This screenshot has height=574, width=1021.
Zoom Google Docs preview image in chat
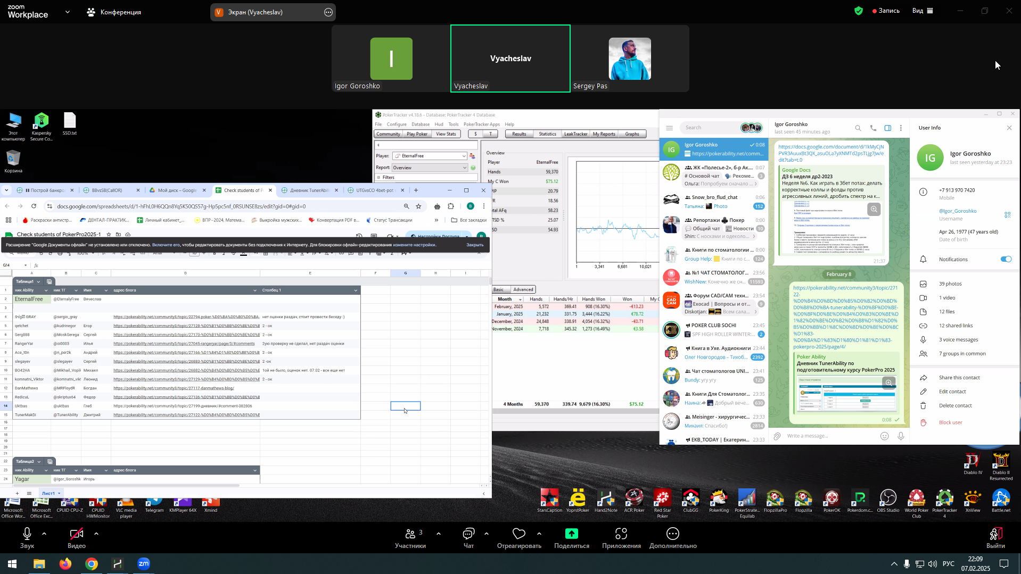tap(874, 209)
